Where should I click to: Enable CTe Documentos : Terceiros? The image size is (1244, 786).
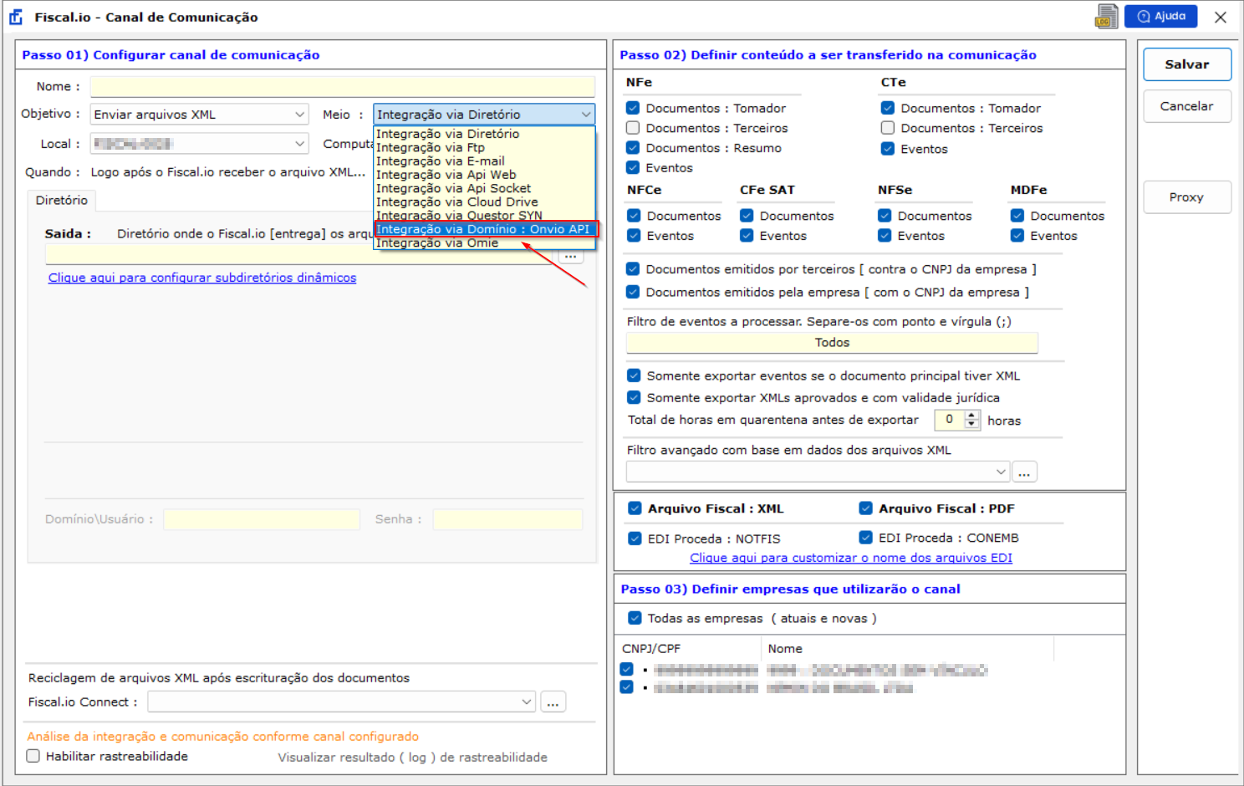pyautogui.click(x=888, y=128)
